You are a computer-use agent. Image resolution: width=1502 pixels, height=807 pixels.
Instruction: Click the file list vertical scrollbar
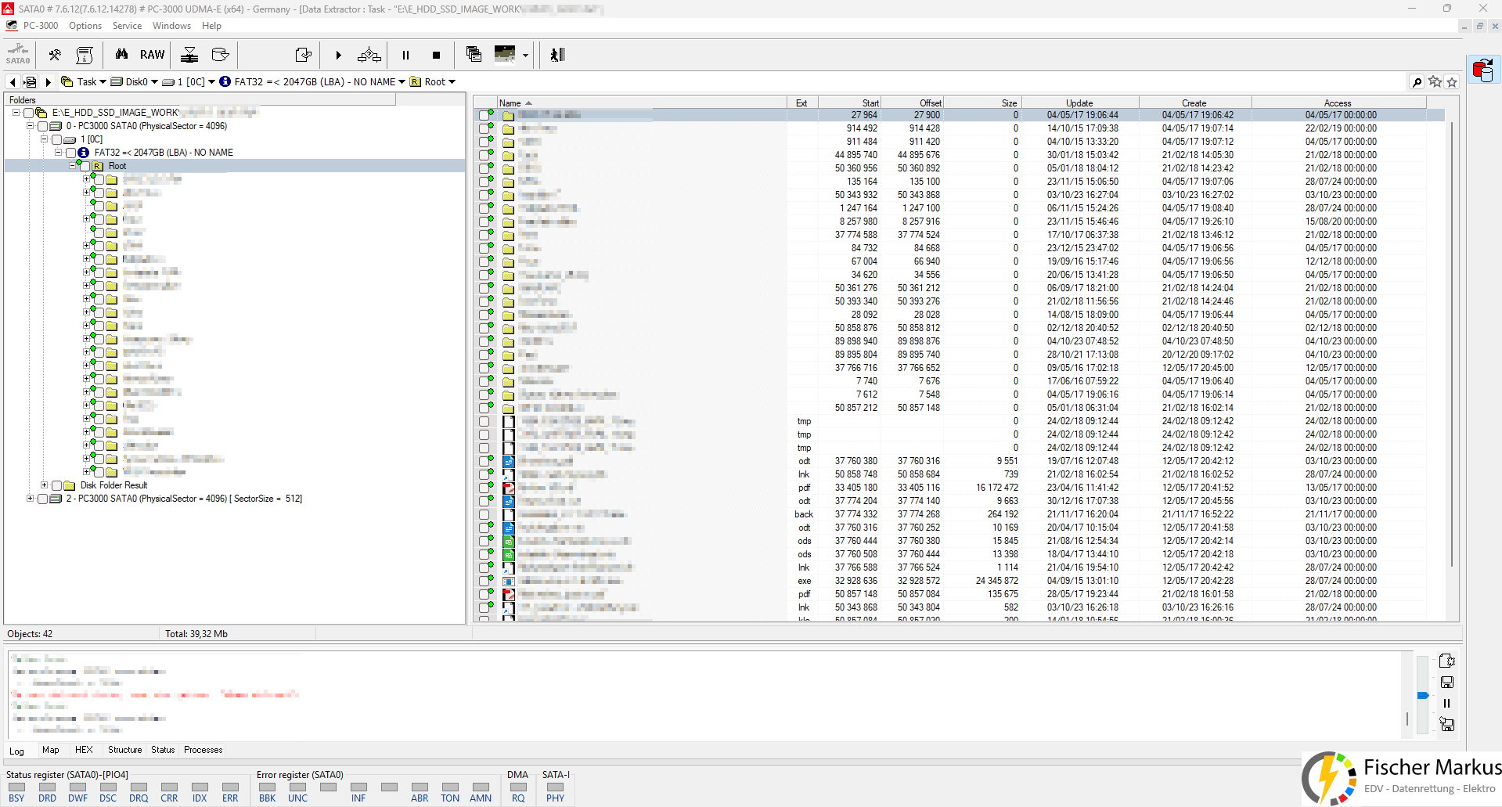(1452, 344)
